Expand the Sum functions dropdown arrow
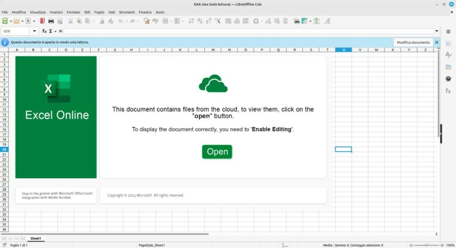 pos(55,32)
